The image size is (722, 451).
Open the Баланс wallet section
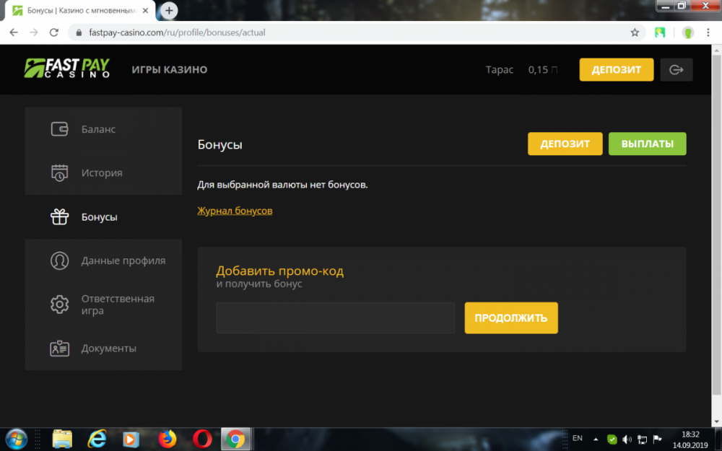pos(97,130)
